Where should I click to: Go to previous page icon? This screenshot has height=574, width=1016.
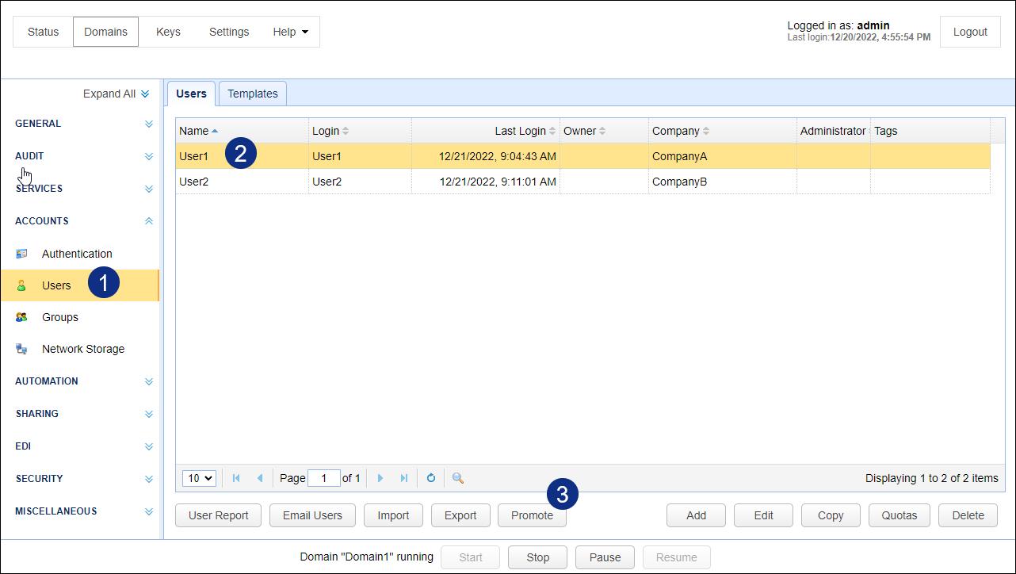260,478
